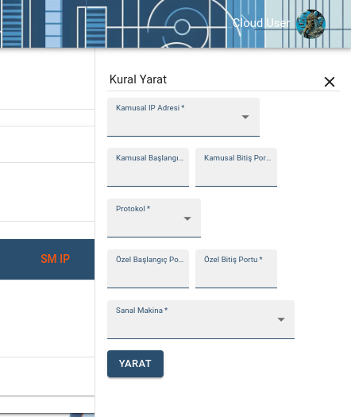The height and width of the screenshot is (417, 351).
Task: Expand the Protokol dropdown
Action: (x=154, y=218)
